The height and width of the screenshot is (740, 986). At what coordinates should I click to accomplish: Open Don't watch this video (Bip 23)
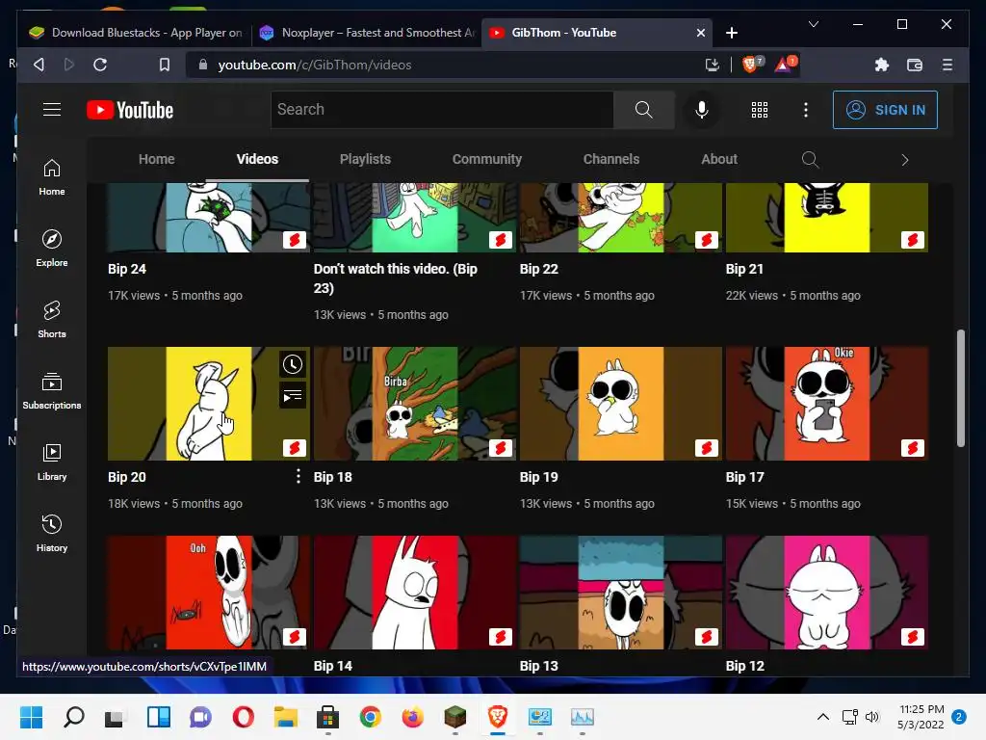[x=396, y=278]
